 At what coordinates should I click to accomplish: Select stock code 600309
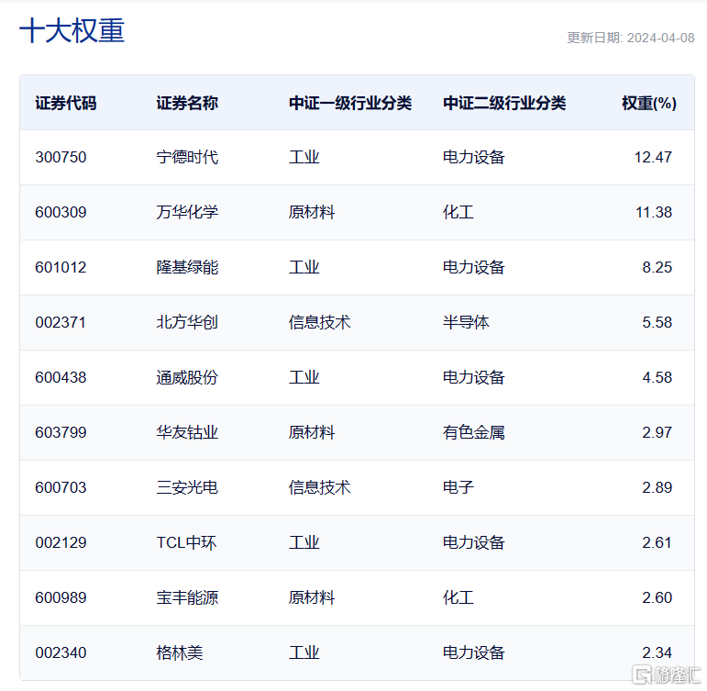coord(61,212)
